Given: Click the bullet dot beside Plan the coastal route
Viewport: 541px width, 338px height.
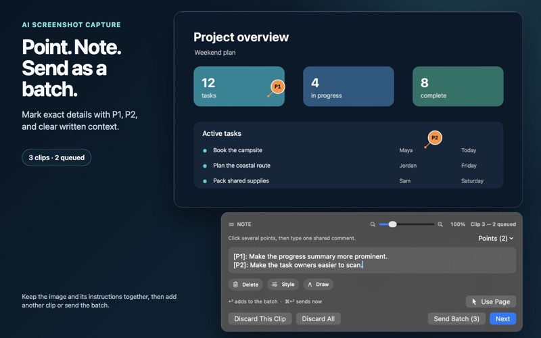Looking at the screenshot, I should (205, 166).
